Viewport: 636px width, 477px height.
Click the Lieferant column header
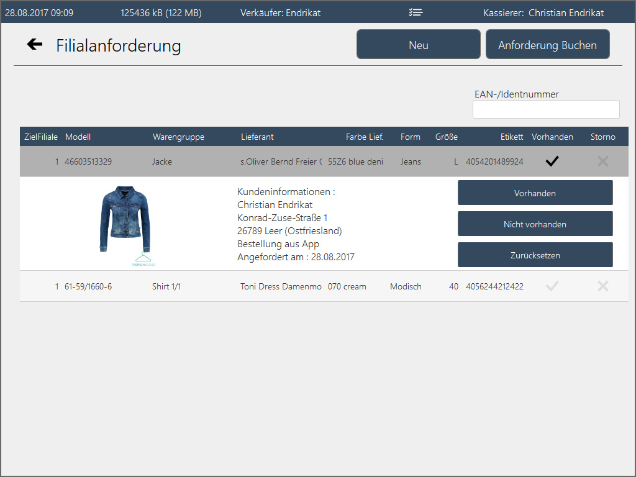tap(257, 137)
